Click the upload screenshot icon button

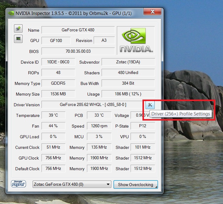click(18, 28)
